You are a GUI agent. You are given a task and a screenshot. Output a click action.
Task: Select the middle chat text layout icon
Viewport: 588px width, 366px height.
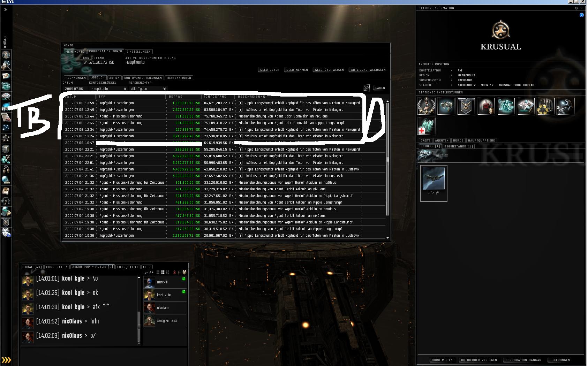point(163,272)
